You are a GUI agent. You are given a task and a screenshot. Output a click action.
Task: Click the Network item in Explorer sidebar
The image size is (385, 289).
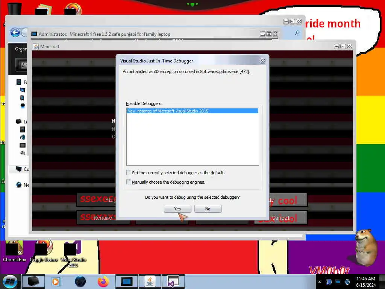coord(22,185)
